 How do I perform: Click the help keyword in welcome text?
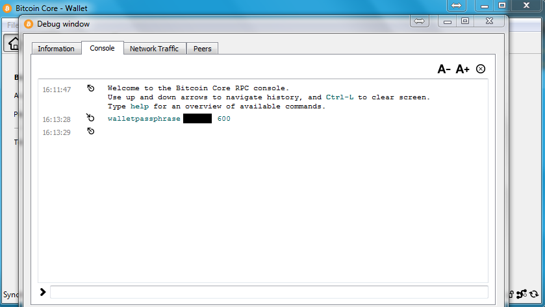tap(140, 106)
